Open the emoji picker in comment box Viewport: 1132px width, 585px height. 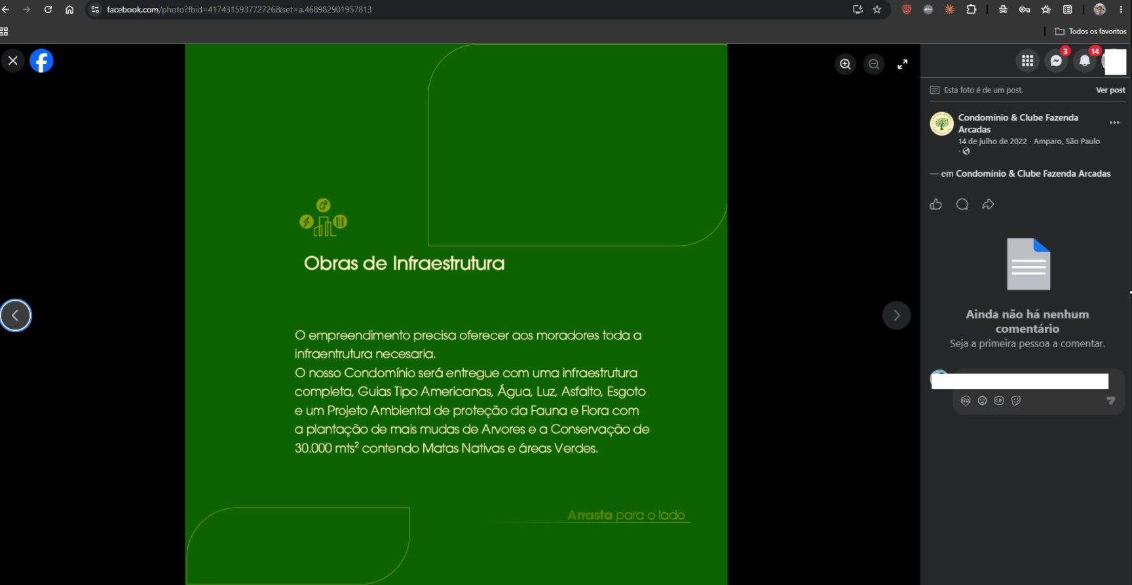click(x=982, y=401)
